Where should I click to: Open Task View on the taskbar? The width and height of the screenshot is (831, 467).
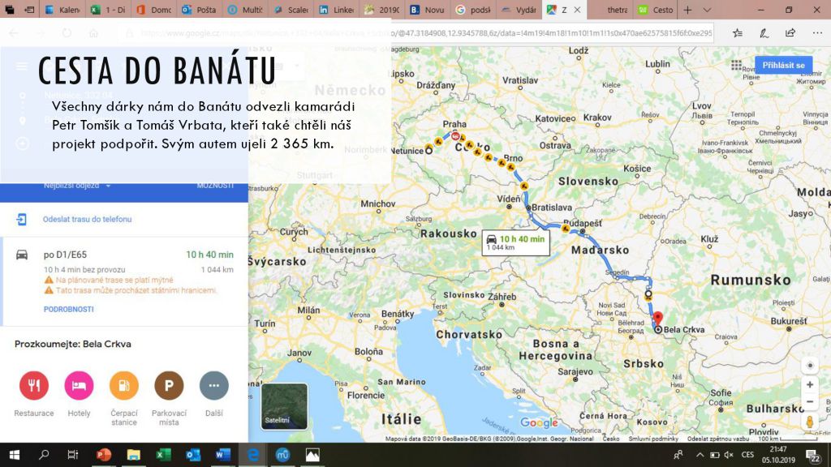point(73,455)
